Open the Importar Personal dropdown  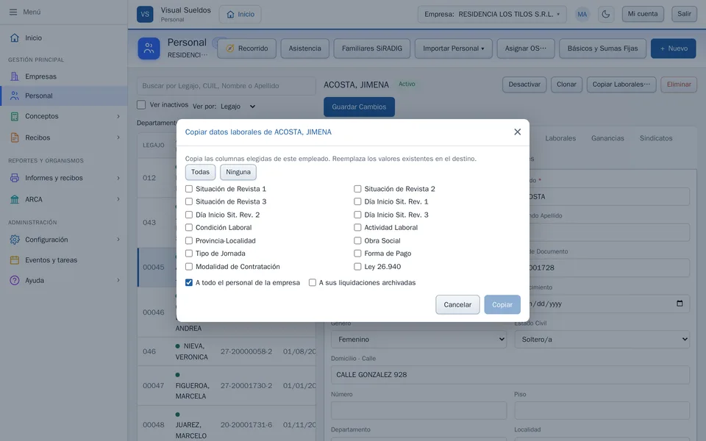[454, 49]
